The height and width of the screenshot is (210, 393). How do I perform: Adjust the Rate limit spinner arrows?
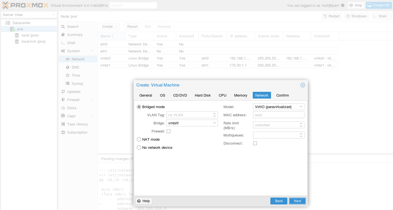coord(301,125)
